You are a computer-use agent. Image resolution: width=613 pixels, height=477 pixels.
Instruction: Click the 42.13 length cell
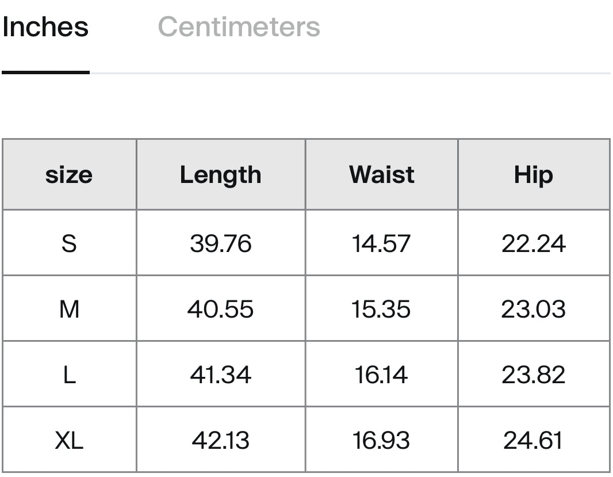pyautogui.click(x=221, y=441)
